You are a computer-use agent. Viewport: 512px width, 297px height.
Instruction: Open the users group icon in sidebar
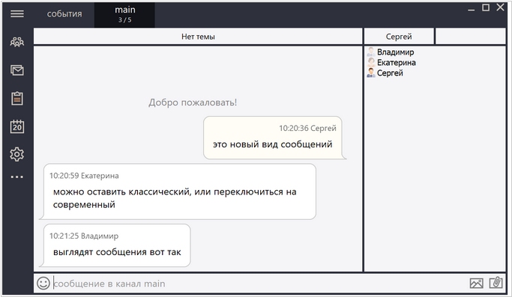tap(17, 42)
